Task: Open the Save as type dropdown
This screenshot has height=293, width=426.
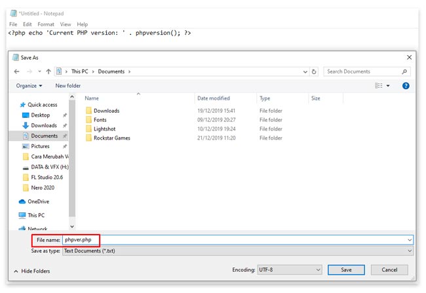Action: [x=238, y=251]
